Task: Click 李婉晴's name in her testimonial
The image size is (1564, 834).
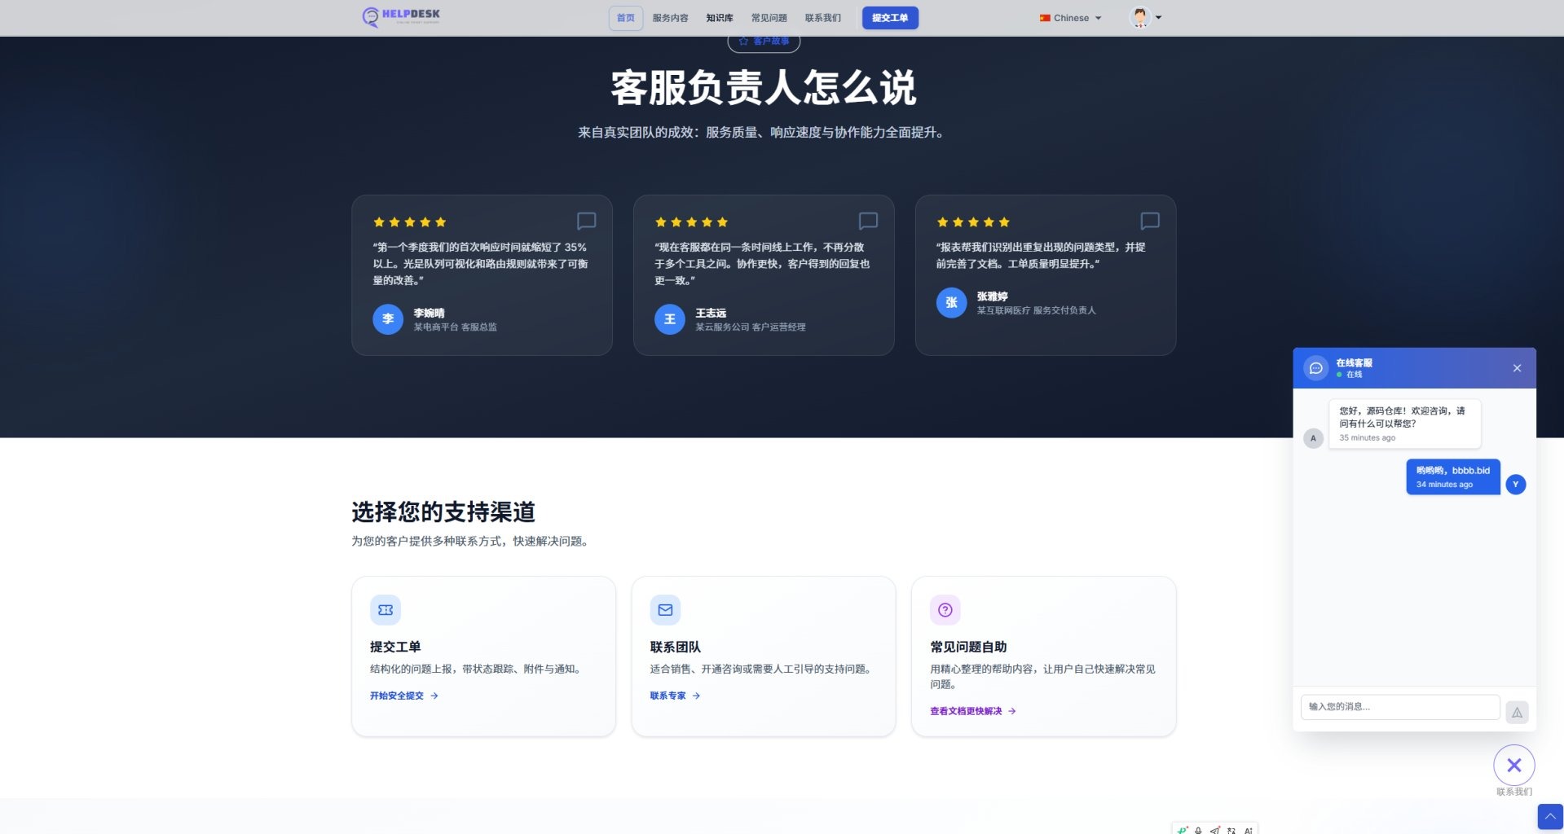Action: tap(429, 313)
